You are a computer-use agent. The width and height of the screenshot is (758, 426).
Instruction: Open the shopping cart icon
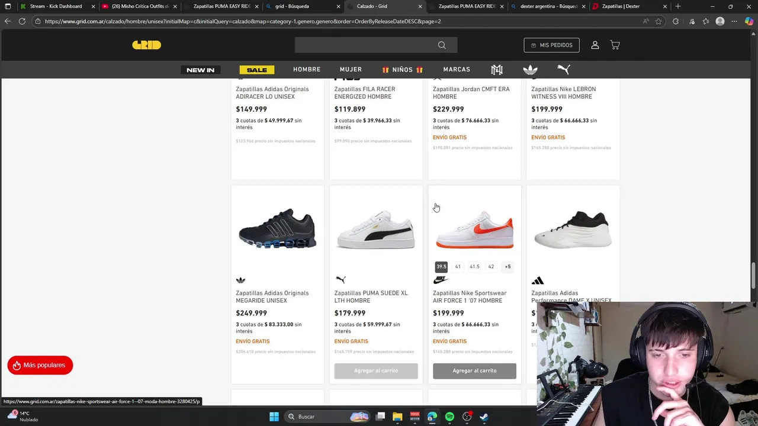tap(615, 45)
